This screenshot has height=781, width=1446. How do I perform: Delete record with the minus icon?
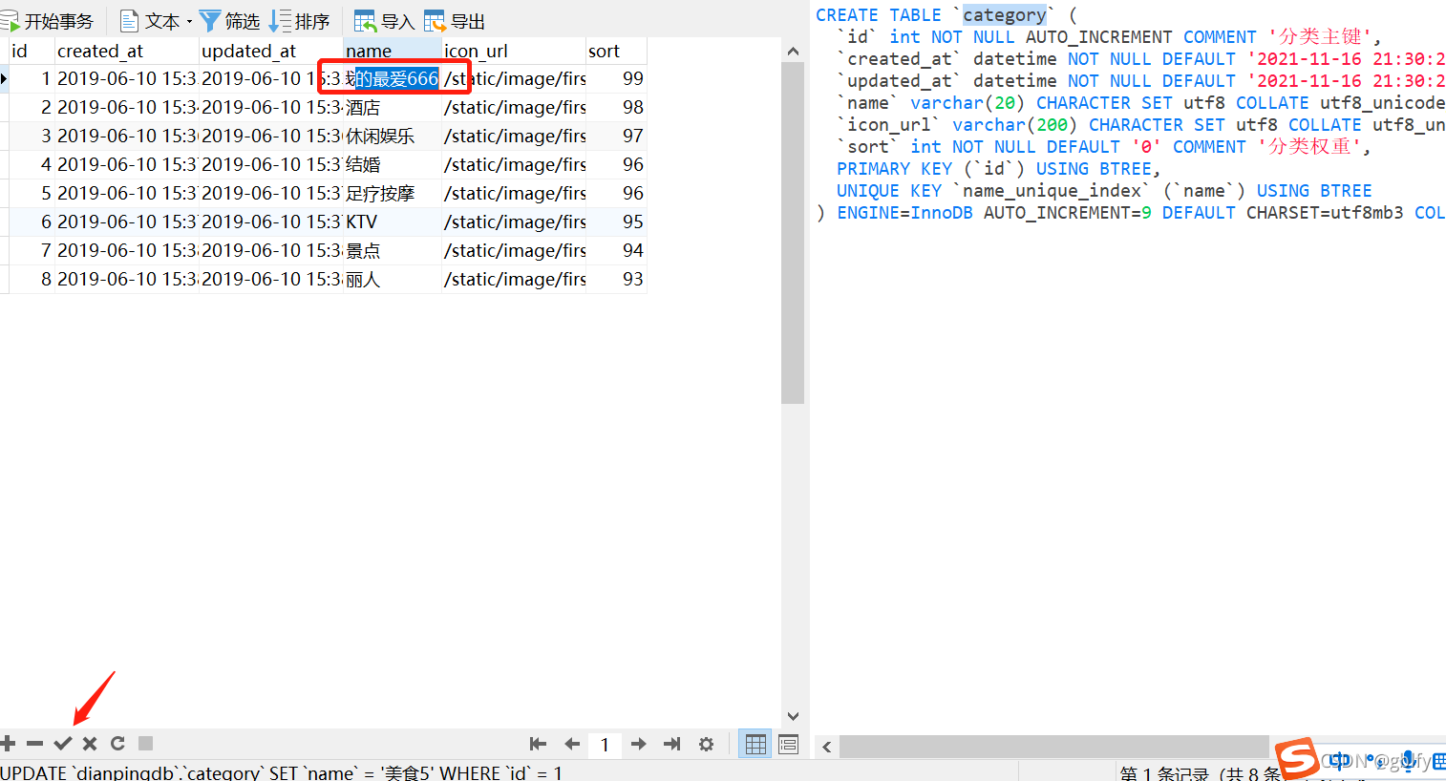(x=35, y=744)
